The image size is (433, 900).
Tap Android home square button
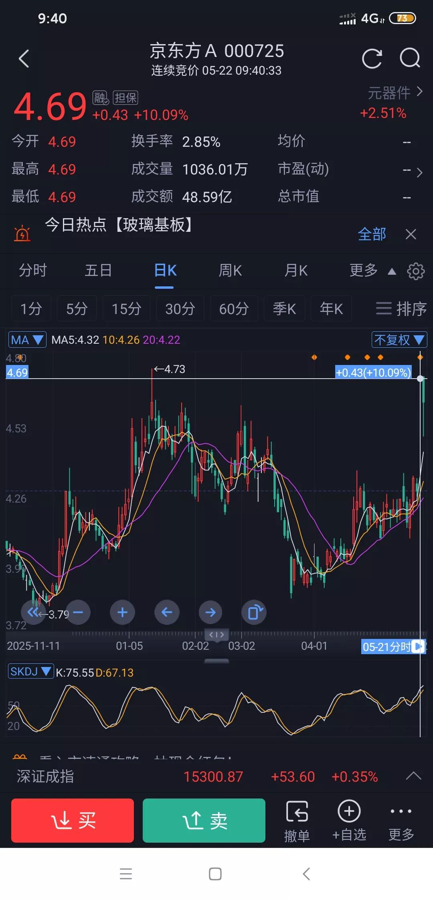click(x=215, y=874)
